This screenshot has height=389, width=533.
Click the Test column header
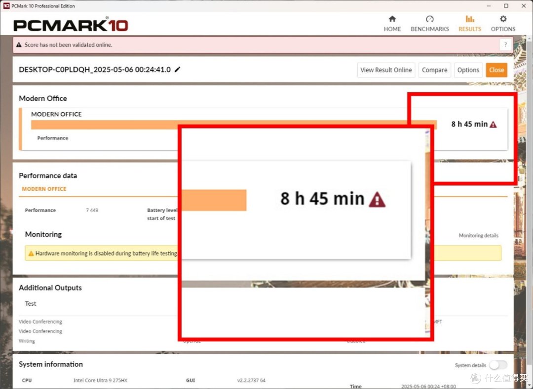(31, 303)
